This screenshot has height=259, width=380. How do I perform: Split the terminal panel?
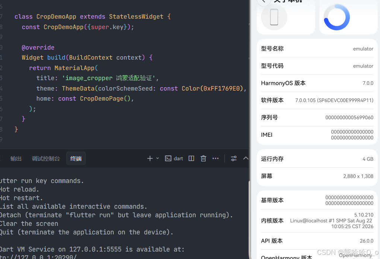point(191,159)
